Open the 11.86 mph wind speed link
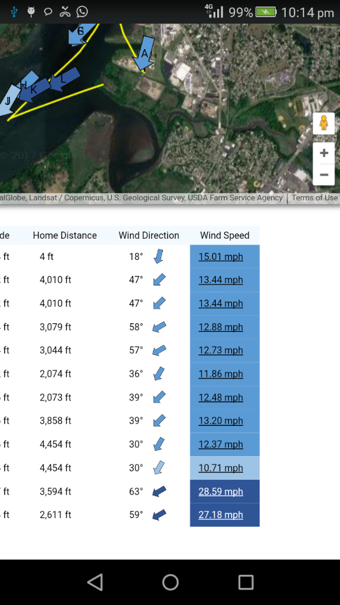Screen dimensions: 340x605 (221, 374)
